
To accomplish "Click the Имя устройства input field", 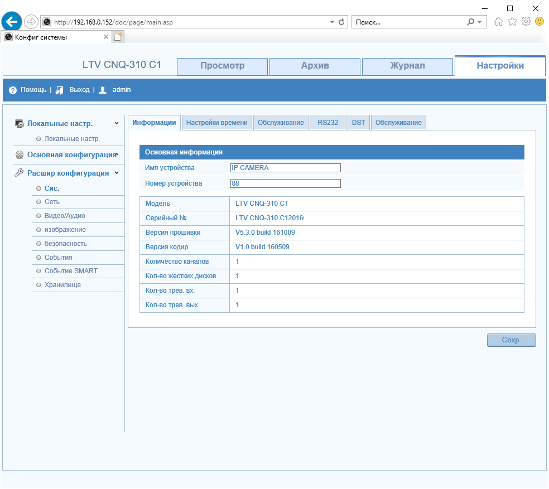I will (285, 168).
